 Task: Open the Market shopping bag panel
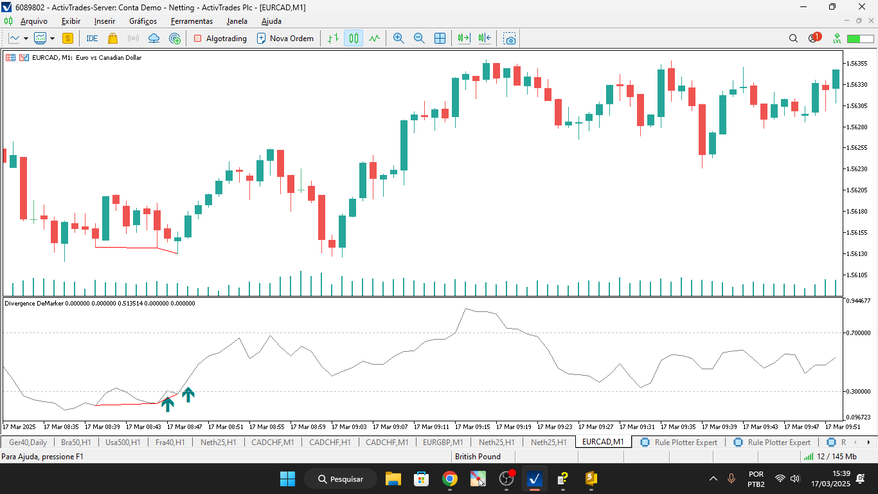[112, 38]
